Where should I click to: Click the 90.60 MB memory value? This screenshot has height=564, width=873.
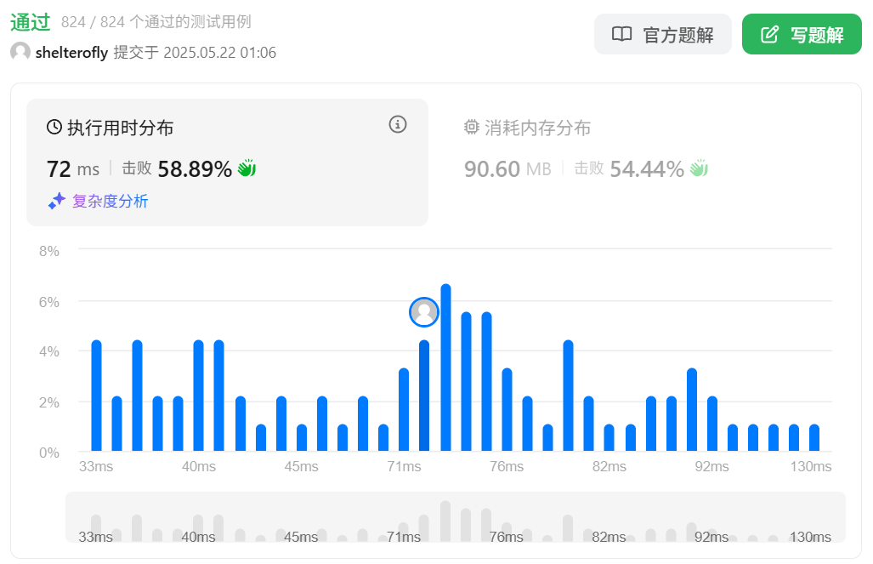[507, 169]
